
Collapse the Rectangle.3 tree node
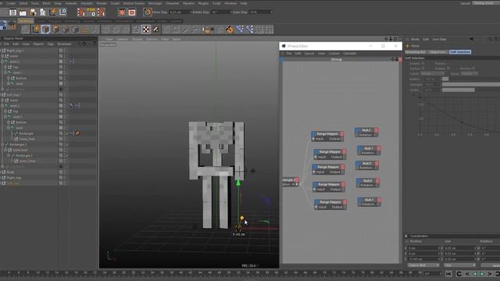(x=2, y=144)
